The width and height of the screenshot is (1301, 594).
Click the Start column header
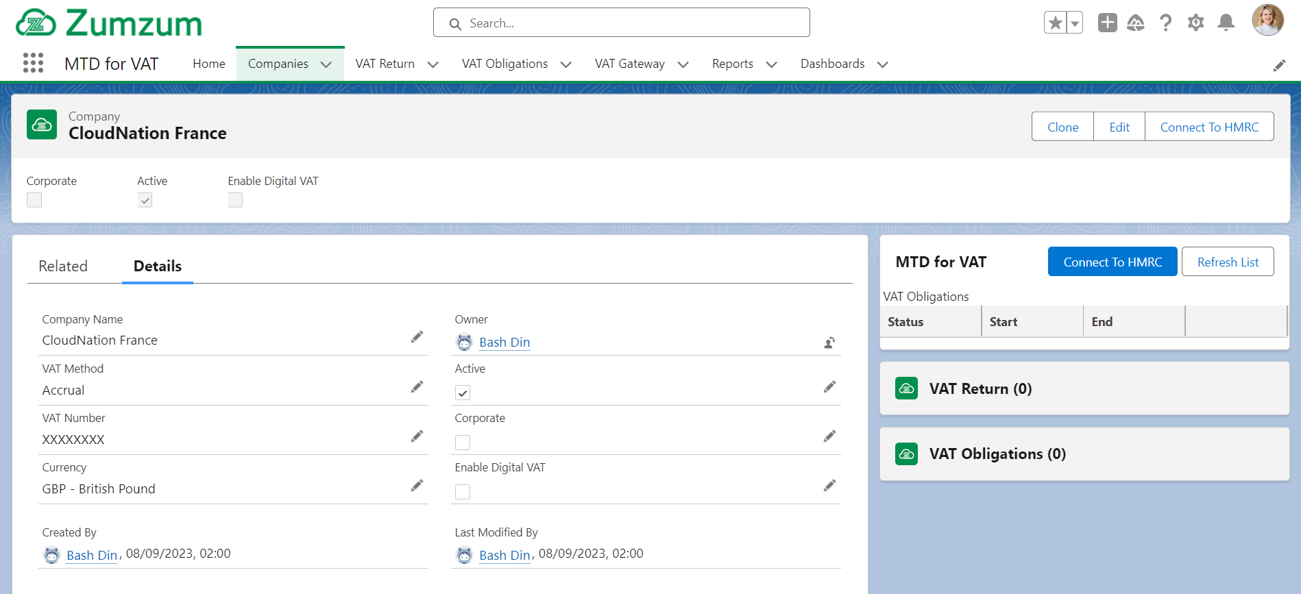[1033, 321]
